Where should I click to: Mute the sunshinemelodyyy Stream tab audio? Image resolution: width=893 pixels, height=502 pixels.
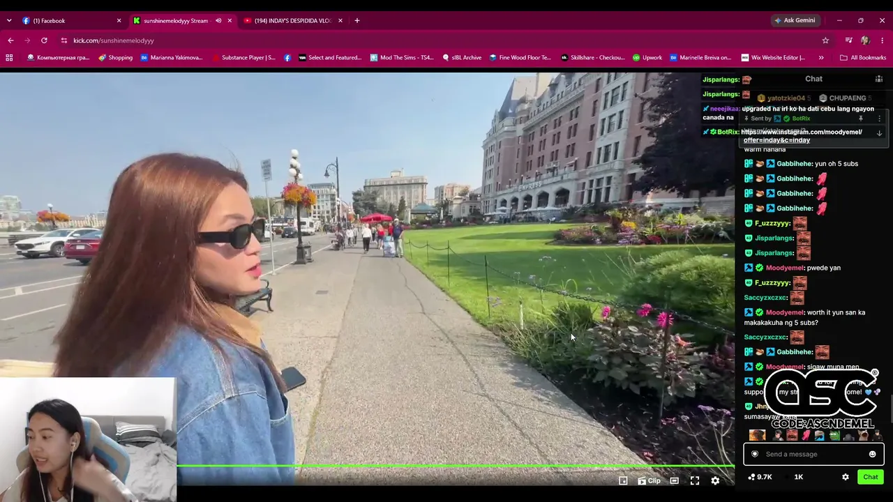tap(218, 20)
